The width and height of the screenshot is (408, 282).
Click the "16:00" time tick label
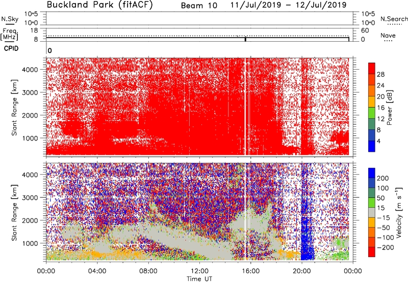tap(250, 271)
